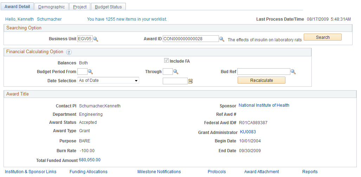The width and height of the screenshot is (361, 177).
Task: Click the Award ID input field
Action: (x=191, y=39)
